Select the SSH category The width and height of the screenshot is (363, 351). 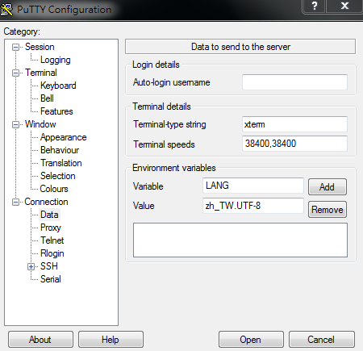[x=49, y=266]
